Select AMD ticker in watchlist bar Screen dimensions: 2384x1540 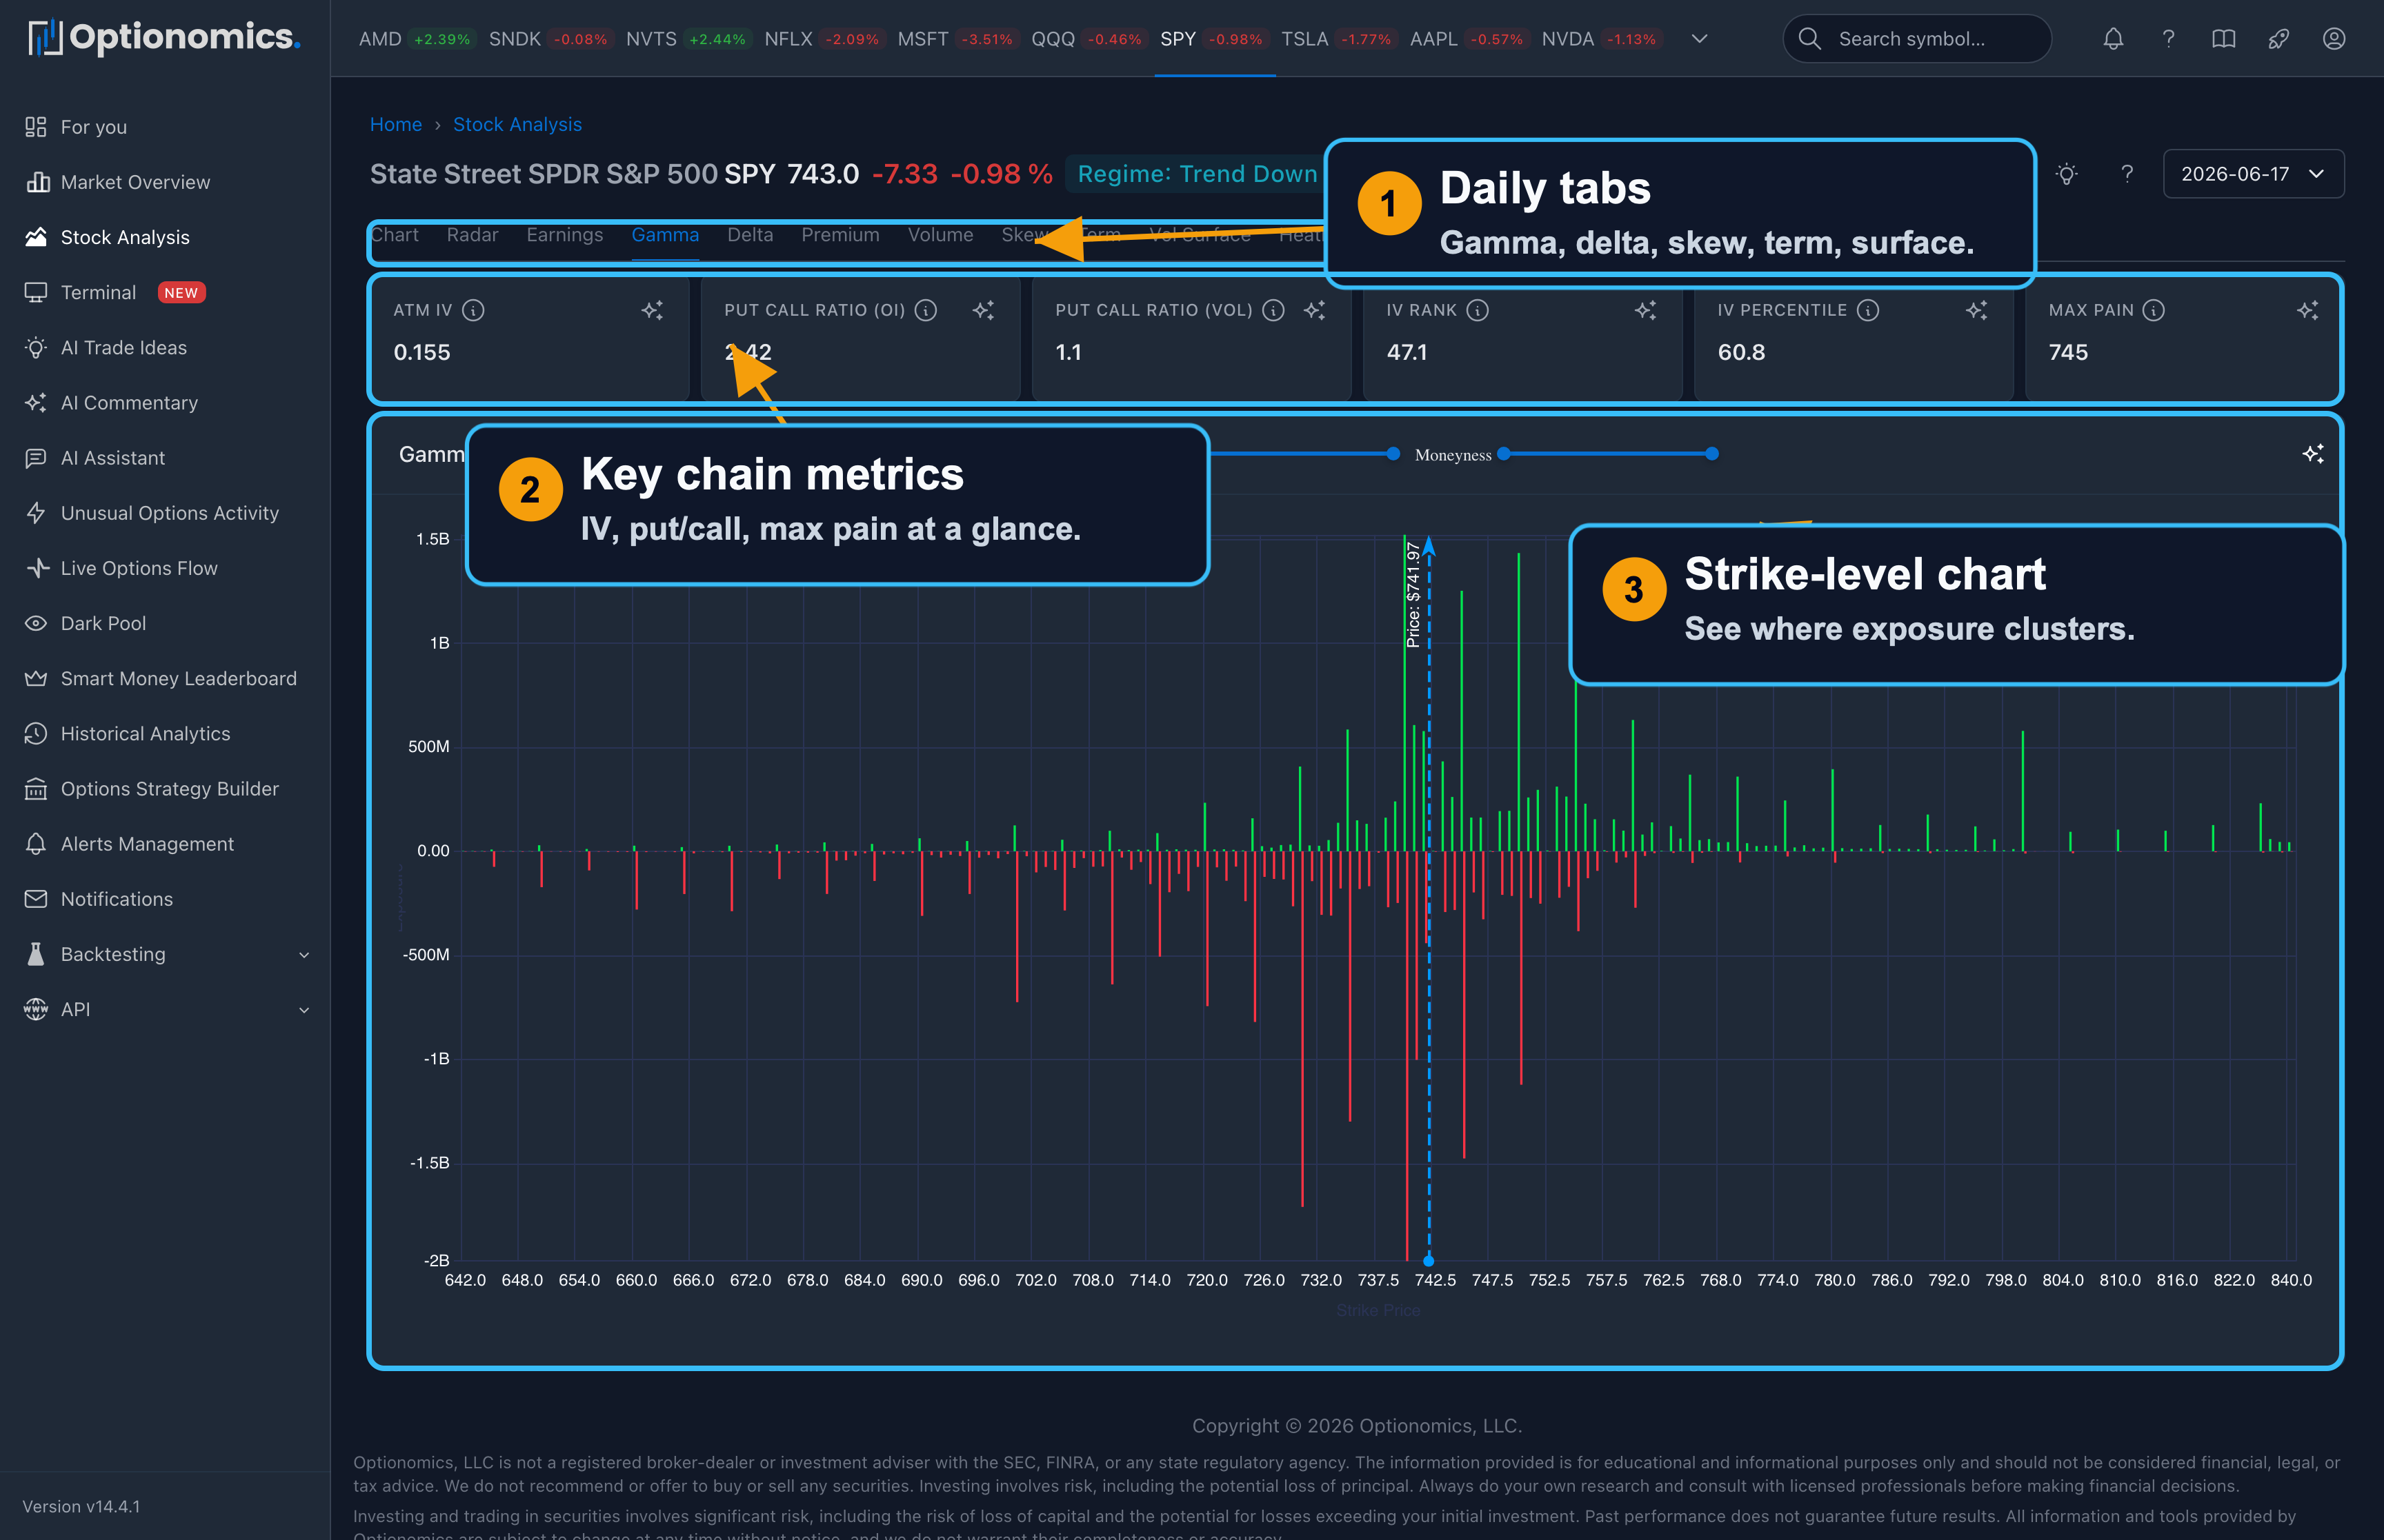416,39
